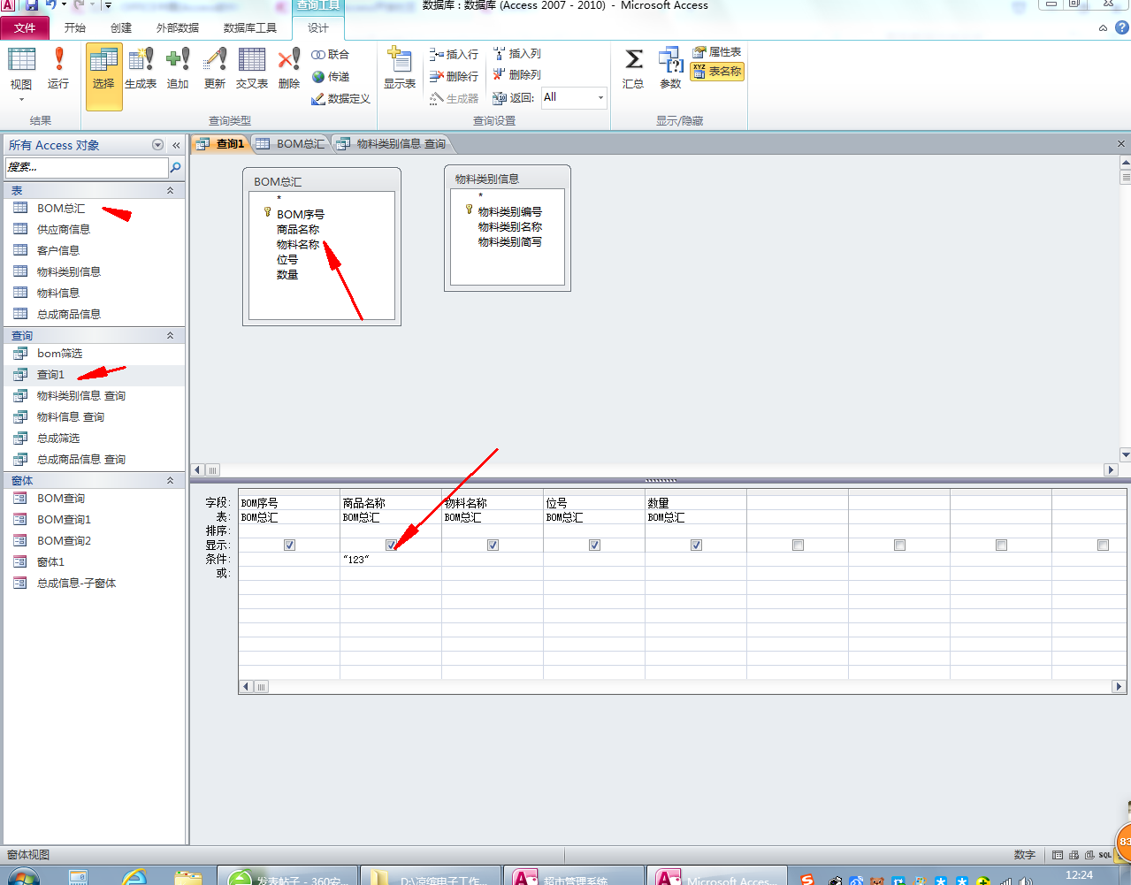Uncheck 显示 checkbox for 数量 column
1131x885 pixels.
[696, 545]
